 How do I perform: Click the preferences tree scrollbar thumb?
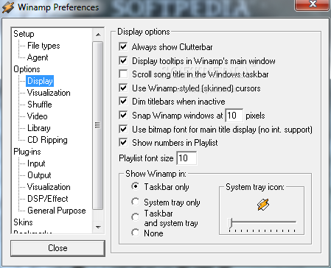click(98, 125)
